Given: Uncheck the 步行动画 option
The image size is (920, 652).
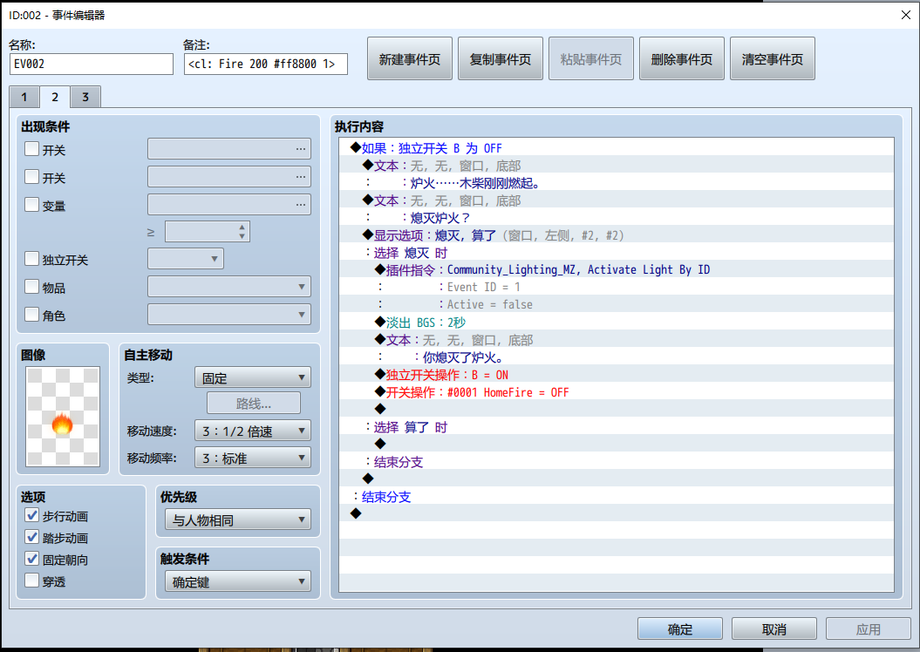Looking at the screenshot, I should coord(31,515).
